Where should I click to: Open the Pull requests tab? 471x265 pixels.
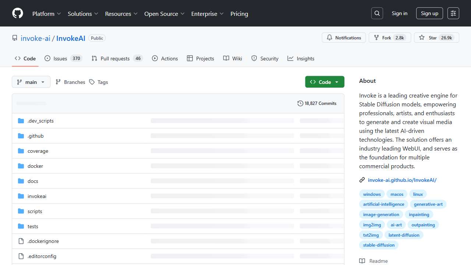(115, 59)
